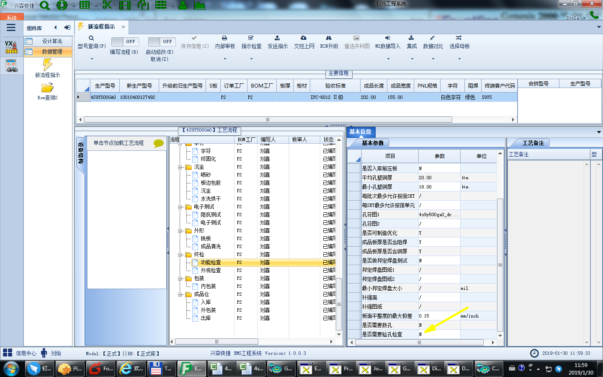Open the green grid table icon
This screenshot has height=377, width=603.
[85, 5]
